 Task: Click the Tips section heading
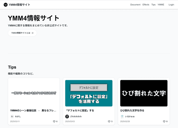[12, 67]
